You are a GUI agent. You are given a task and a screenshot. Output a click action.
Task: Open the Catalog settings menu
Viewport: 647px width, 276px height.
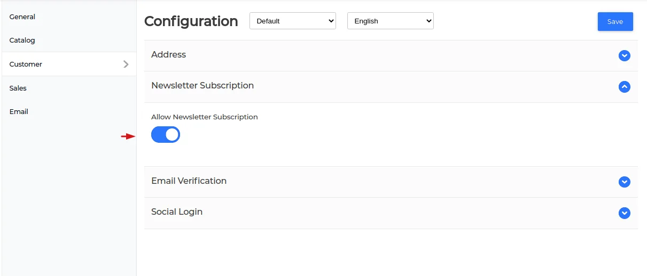[22, 40]
